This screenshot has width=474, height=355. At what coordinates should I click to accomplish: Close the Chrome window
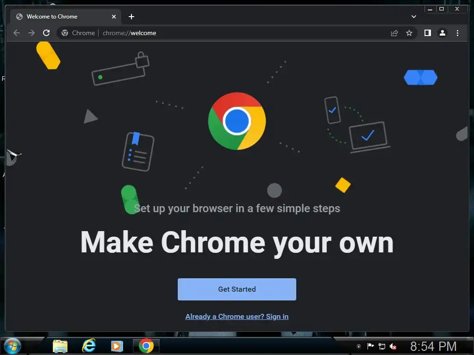click(x=457, y=9)
